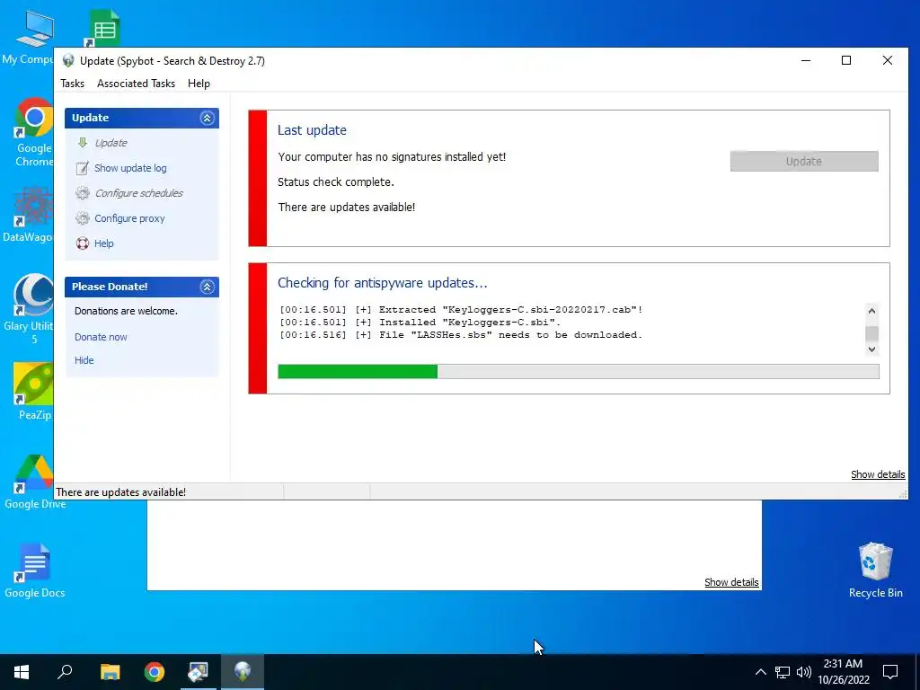Select the Google Chrome desktop shortcut
Image resolution: width=920 pixels, height=690 pixels.
[33, 133]
